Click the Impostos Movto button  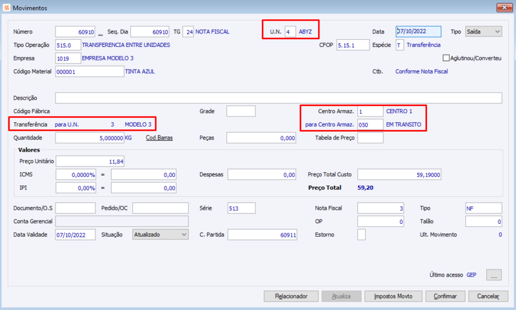click(x=393, y=296)
